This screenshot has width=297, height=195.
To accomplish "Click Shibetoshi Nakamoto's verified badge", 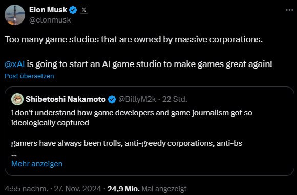I will coord(112,99).
